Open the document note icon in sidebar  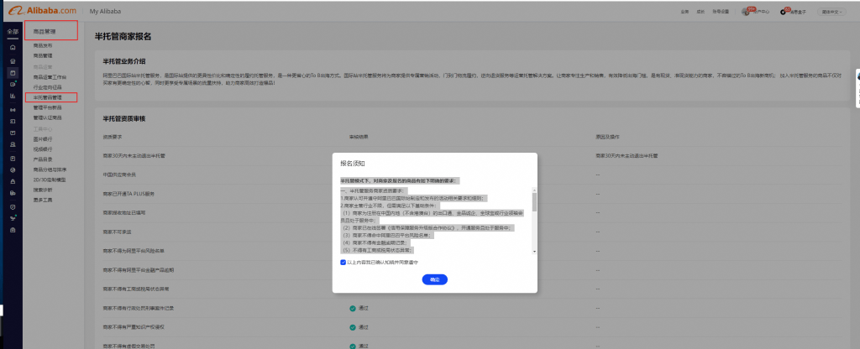[12, 158]
